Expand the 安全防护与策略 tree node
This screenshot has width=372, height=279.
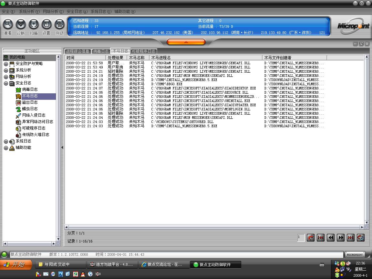point(6,64)
